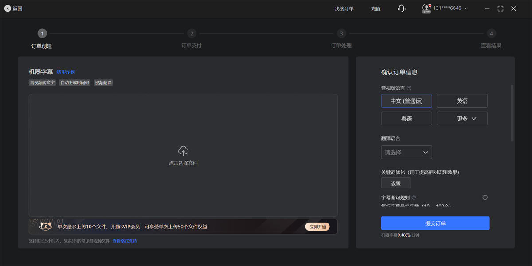Open the 结果示例 link
532x266 pixels.
coord(66,72)
